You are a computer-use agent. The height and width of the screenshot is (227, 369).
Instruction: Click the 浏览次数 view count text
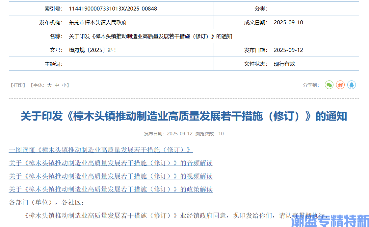(x=209, y=134)
